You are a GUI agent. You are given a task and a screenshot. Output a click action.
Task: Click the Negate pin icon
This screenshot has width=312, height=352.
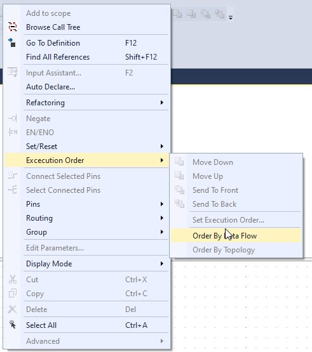click(13, 119)
